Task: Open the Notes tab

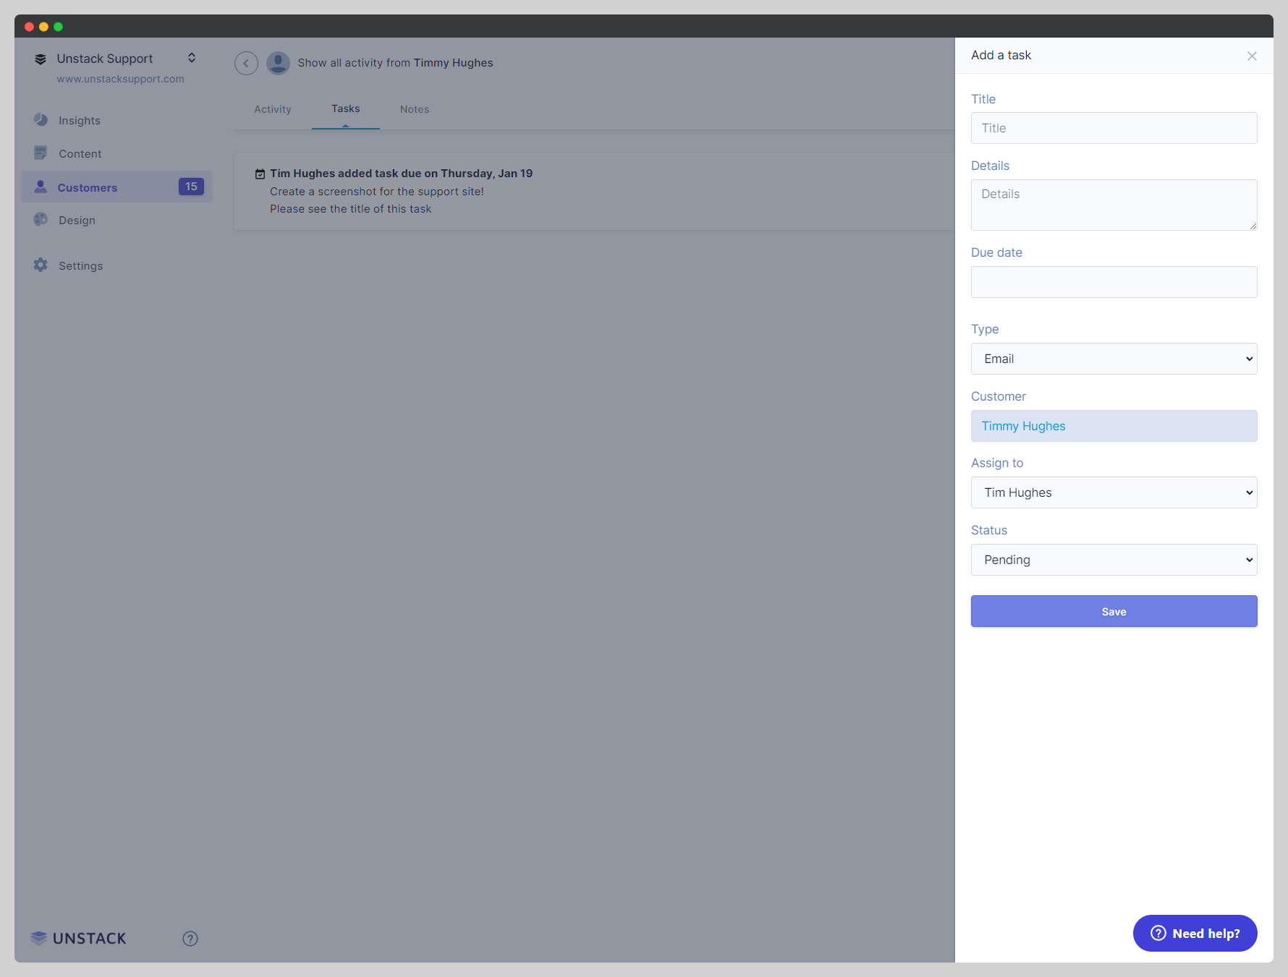Action: click(x=414, y=109)
